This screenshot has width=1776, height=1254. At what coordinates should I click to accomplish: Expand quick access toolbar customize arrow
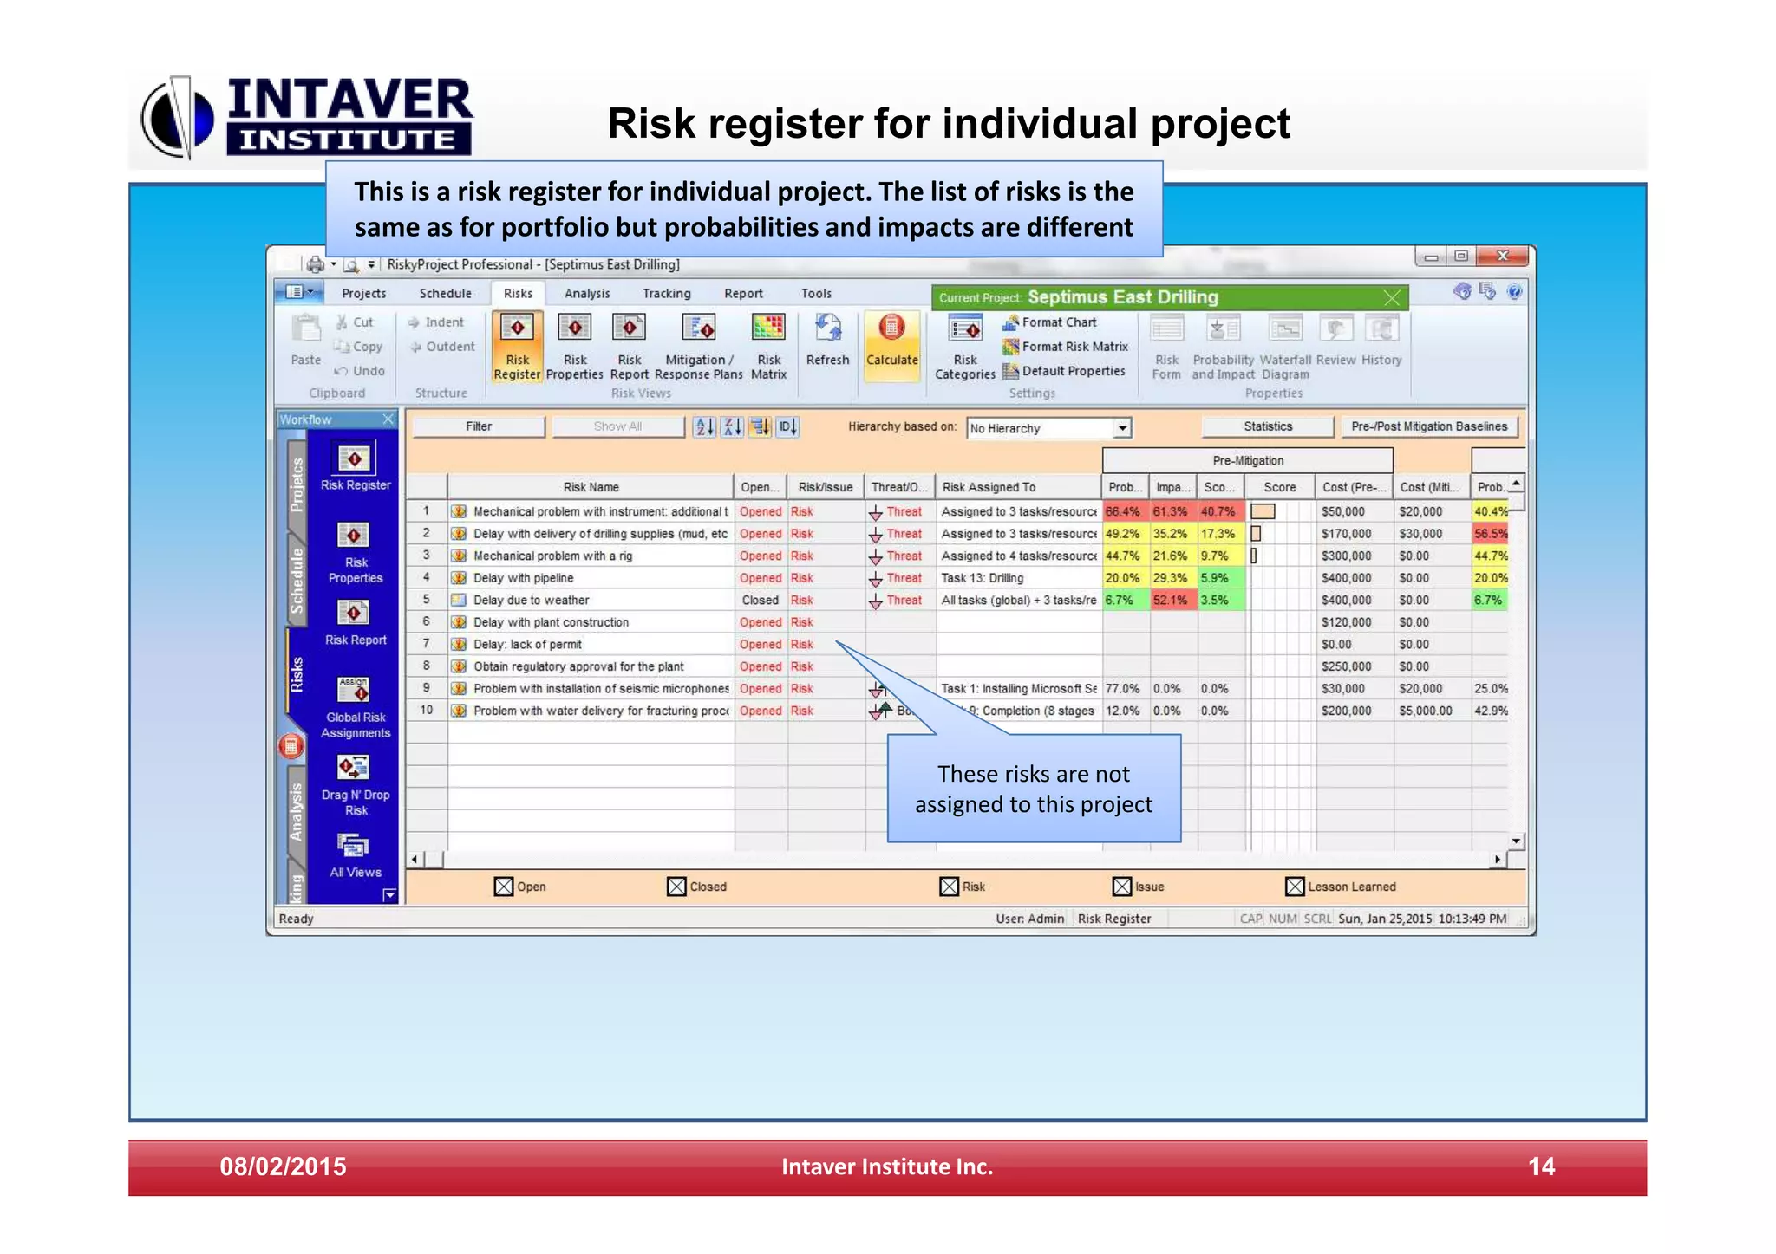click(371, 265)
